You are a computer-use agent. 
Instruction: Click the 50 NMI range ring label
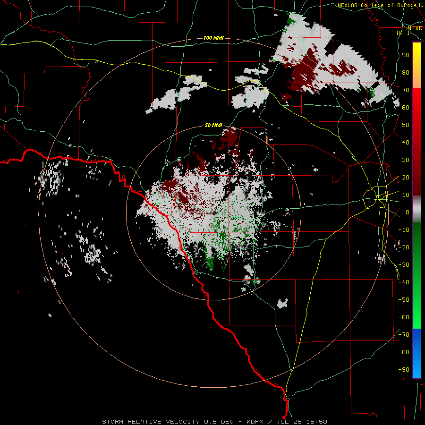(213, 125)
